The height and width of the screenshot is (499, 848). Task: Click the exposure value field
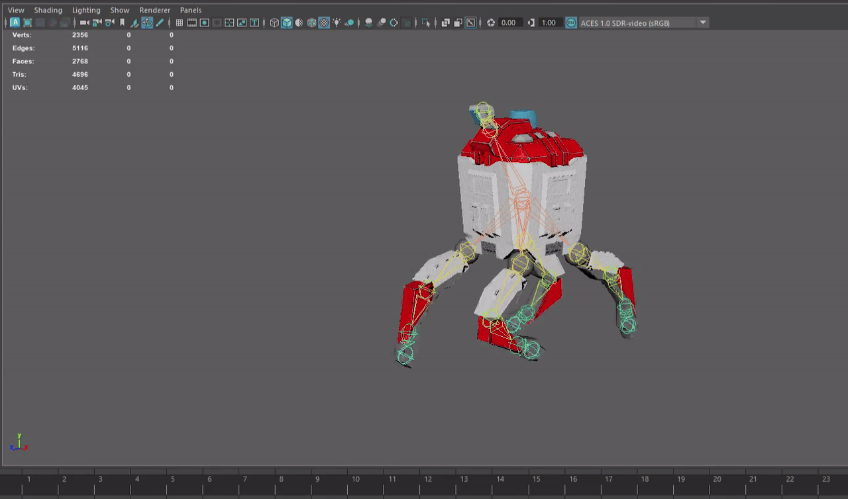pyautogui.click(x=511, y=23)
